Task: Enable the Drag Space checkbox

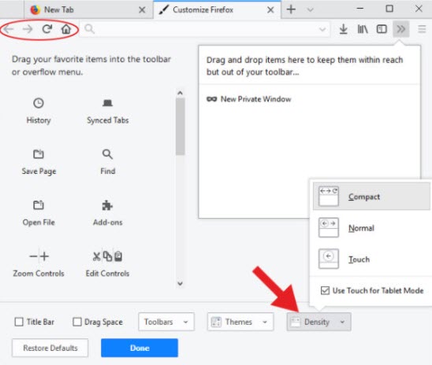Action: pos(77,322)
